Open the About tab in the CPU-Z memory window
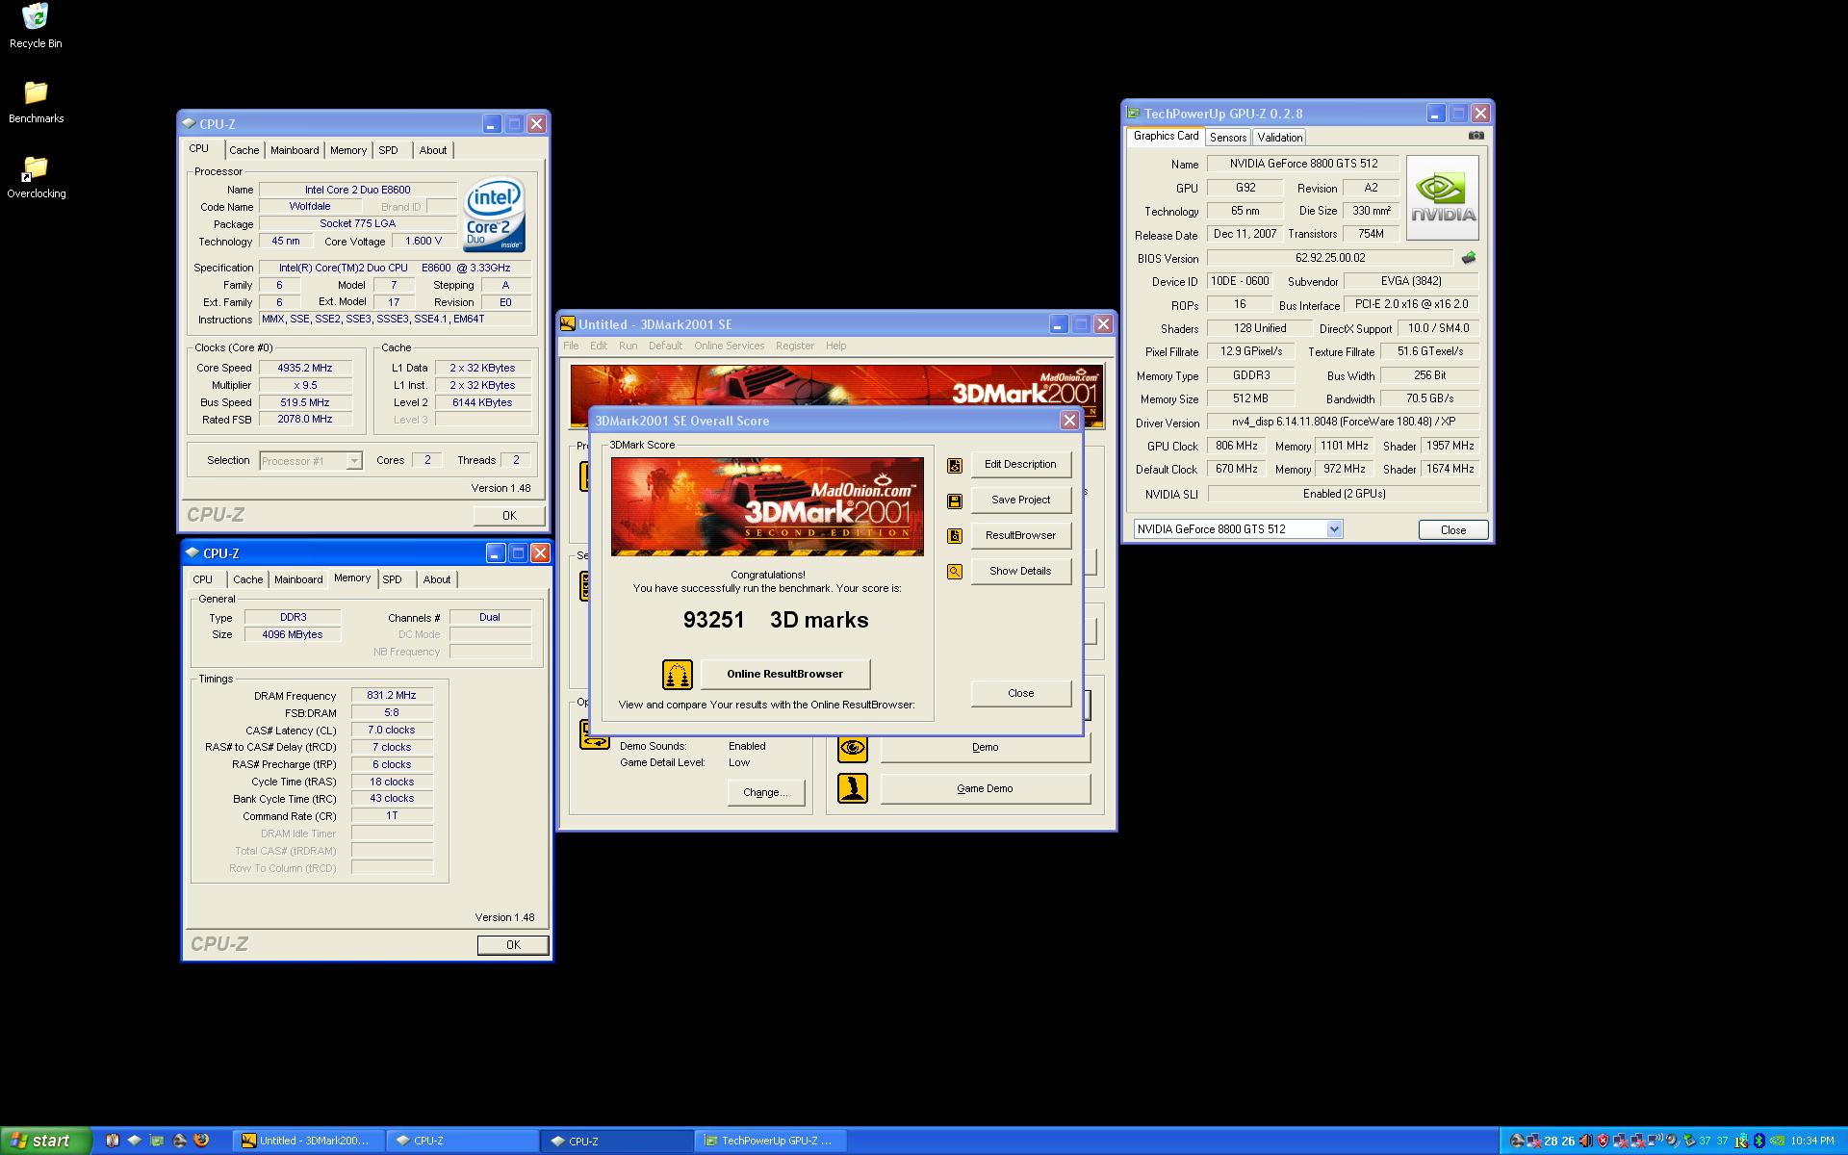Viewport: 1848px width, 1155px height. (437, 579)
